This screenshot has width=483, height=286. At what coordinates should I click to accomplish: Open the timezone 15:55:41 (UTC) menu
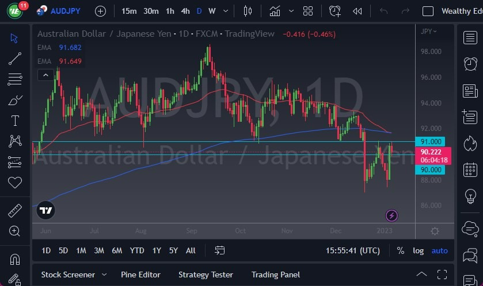coord(353,250)
